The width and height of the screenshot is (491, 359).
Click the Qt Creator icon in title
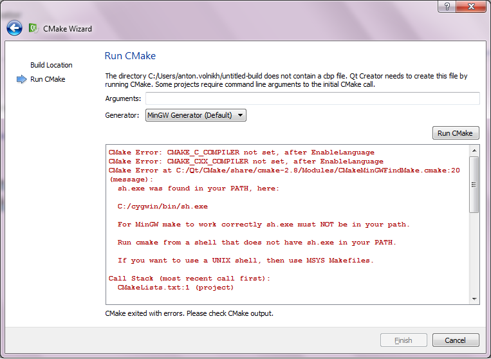[x=33, y=28]
